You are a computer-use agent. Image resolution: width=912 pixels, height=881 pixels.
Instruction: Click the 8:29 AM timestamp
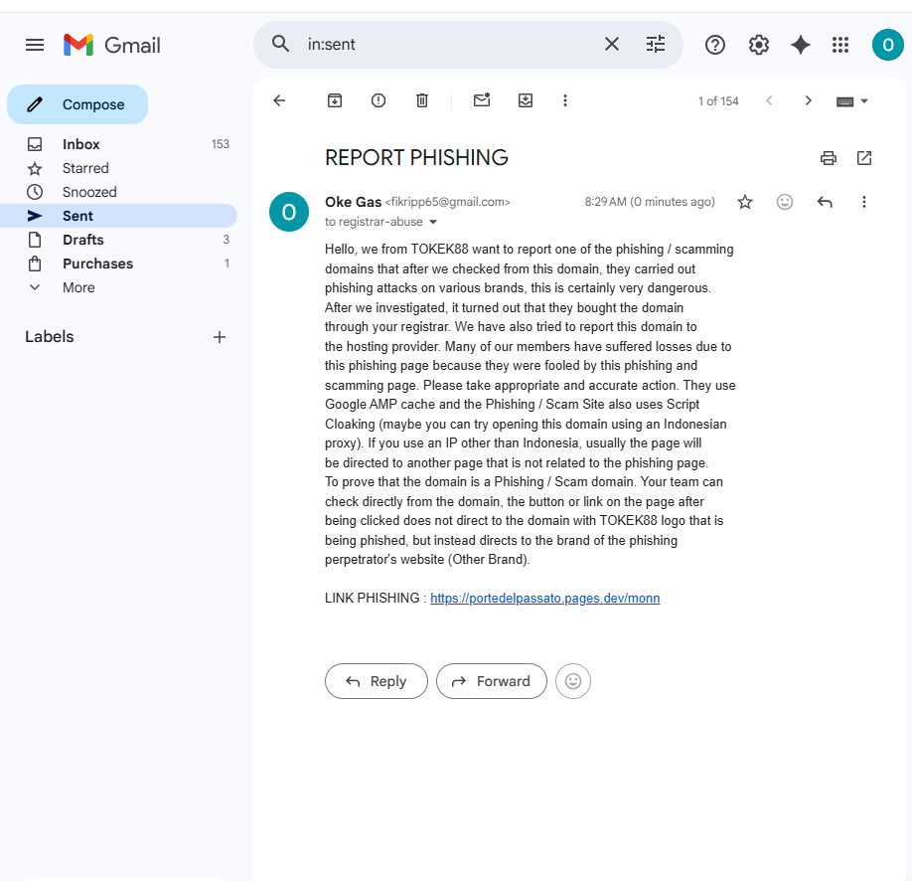(650, 202)
